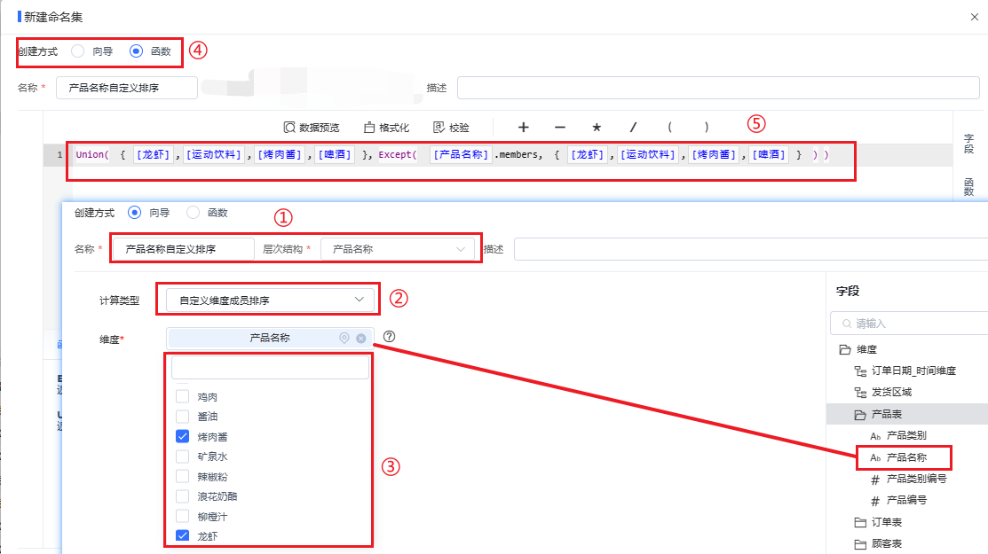Click the folder icon of 维度
Screen dimensions: 988x554
[x=845, y=349]
